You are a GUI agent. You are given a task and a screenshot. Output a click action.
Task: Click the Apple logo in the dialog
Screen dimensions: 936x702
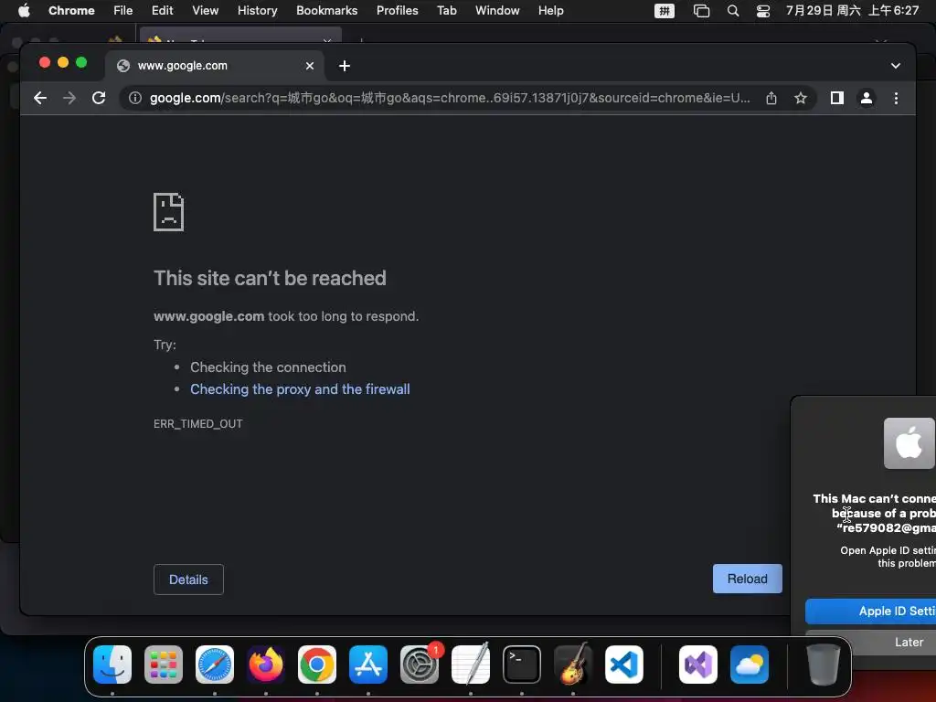(909, 443)
